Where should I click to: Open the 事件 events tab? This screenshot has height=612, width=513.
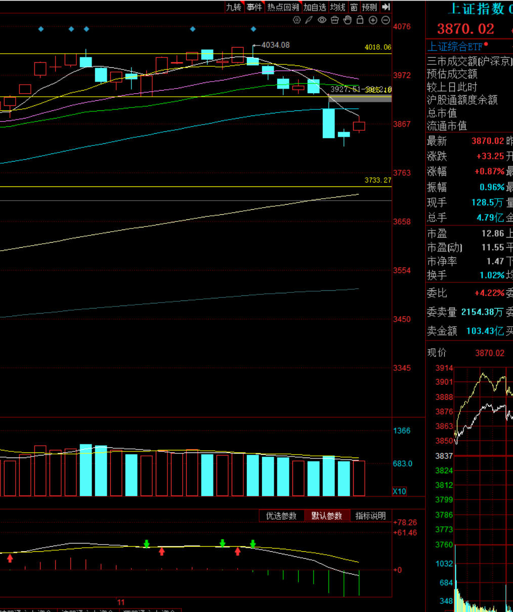click(x=254, y=7)
